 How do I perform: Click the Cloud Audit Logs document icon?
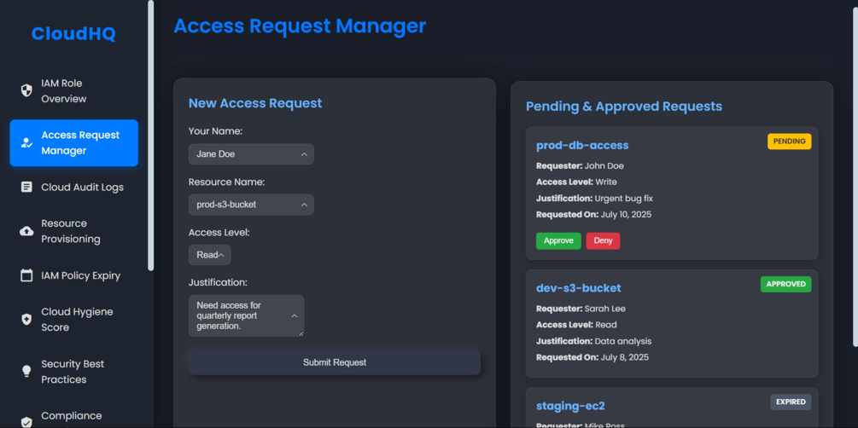pyautogui.click(x=26, y=187)
